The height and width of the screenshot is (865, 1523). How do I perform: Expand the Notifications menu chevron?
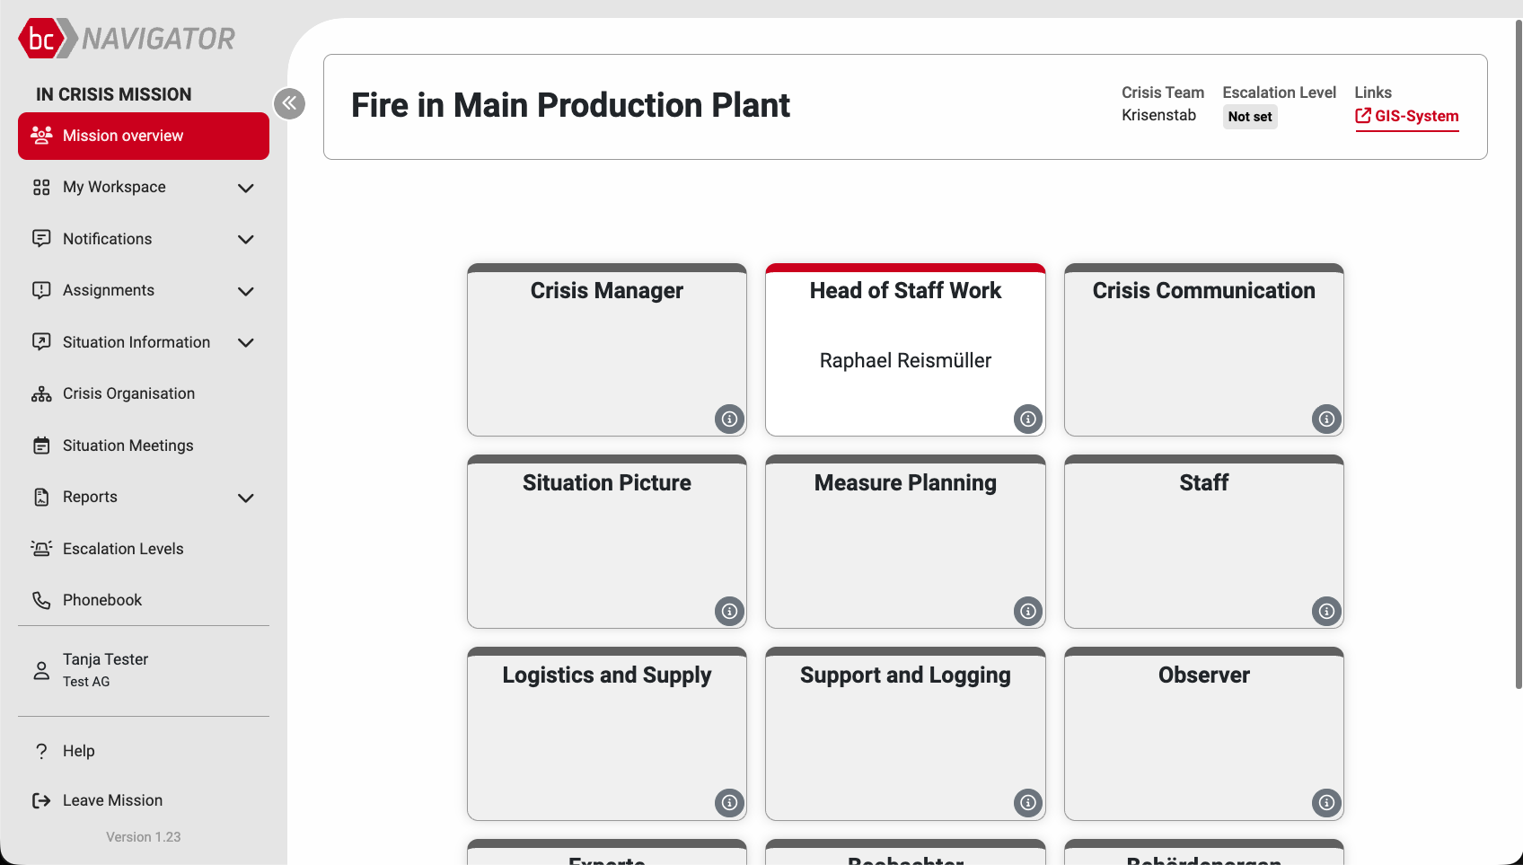(245, 239)
